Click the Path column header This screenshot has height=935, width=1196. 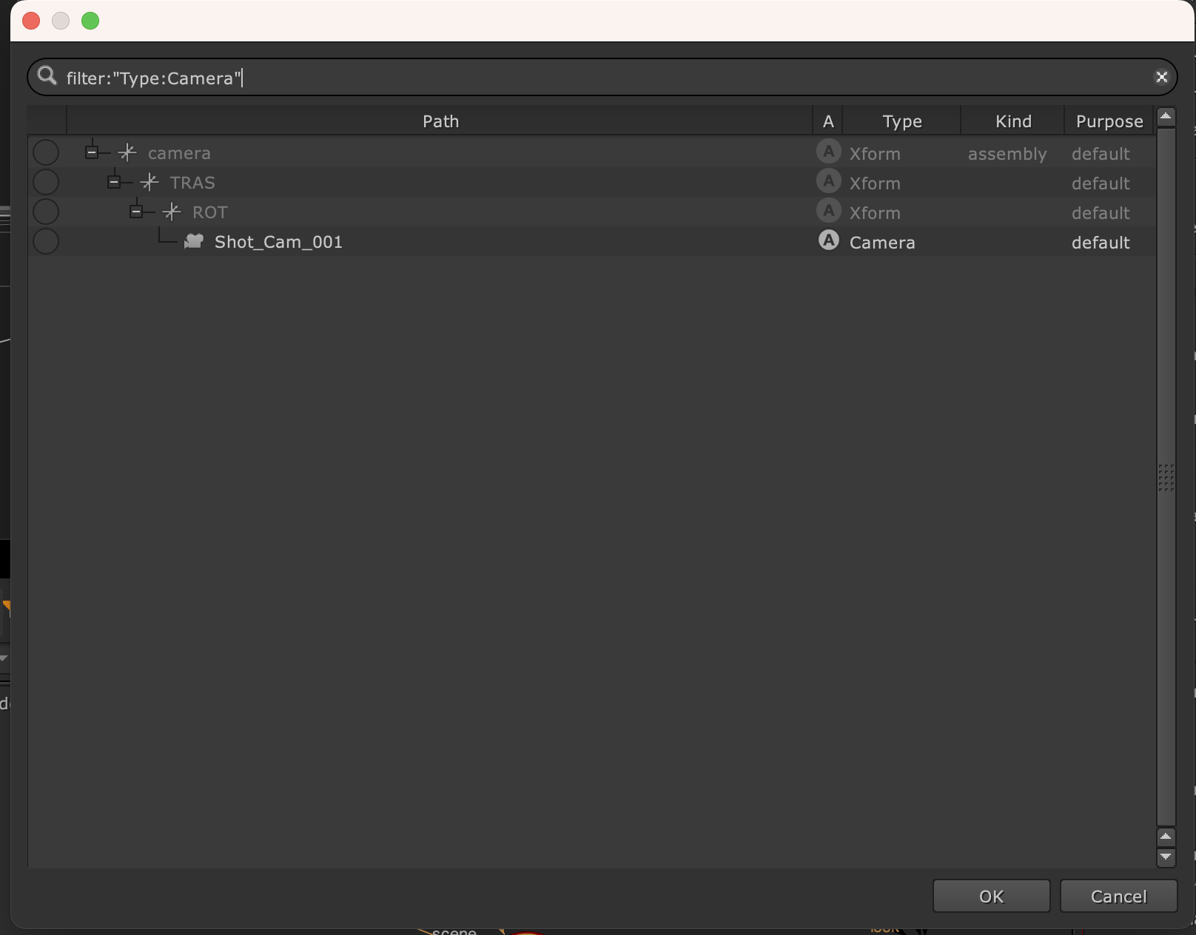(440, 121)
